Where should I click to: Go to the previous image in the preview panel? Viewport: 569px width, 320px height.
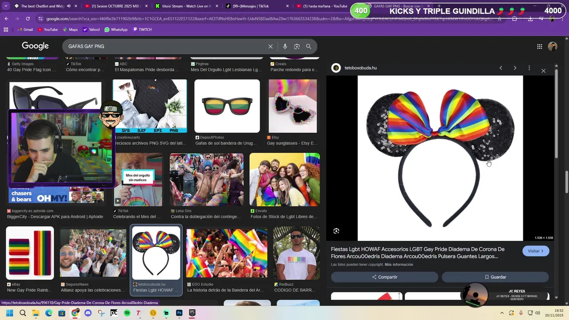[x=501, y=68]
